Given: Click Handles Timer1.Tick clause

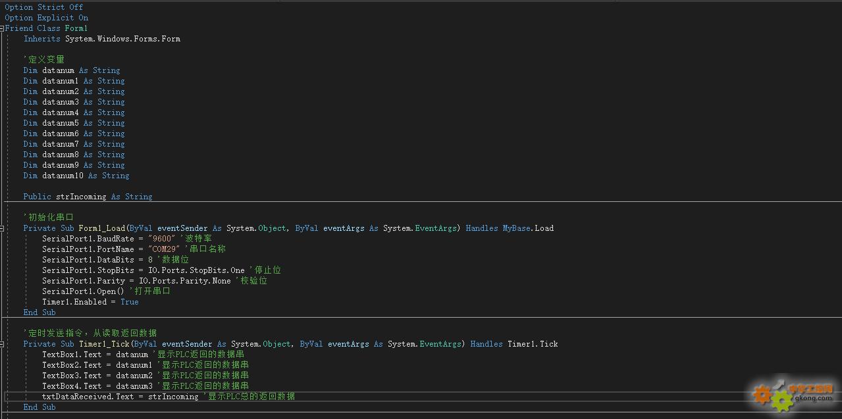Looking at the screenshot, I should tap(514, 344).
